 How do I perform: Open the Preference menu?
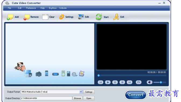coord(31,8)
